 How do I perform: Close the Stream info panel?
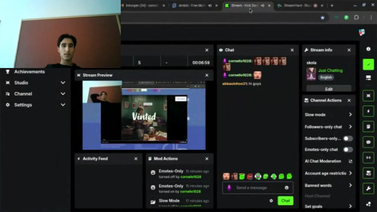pos(349,50)
